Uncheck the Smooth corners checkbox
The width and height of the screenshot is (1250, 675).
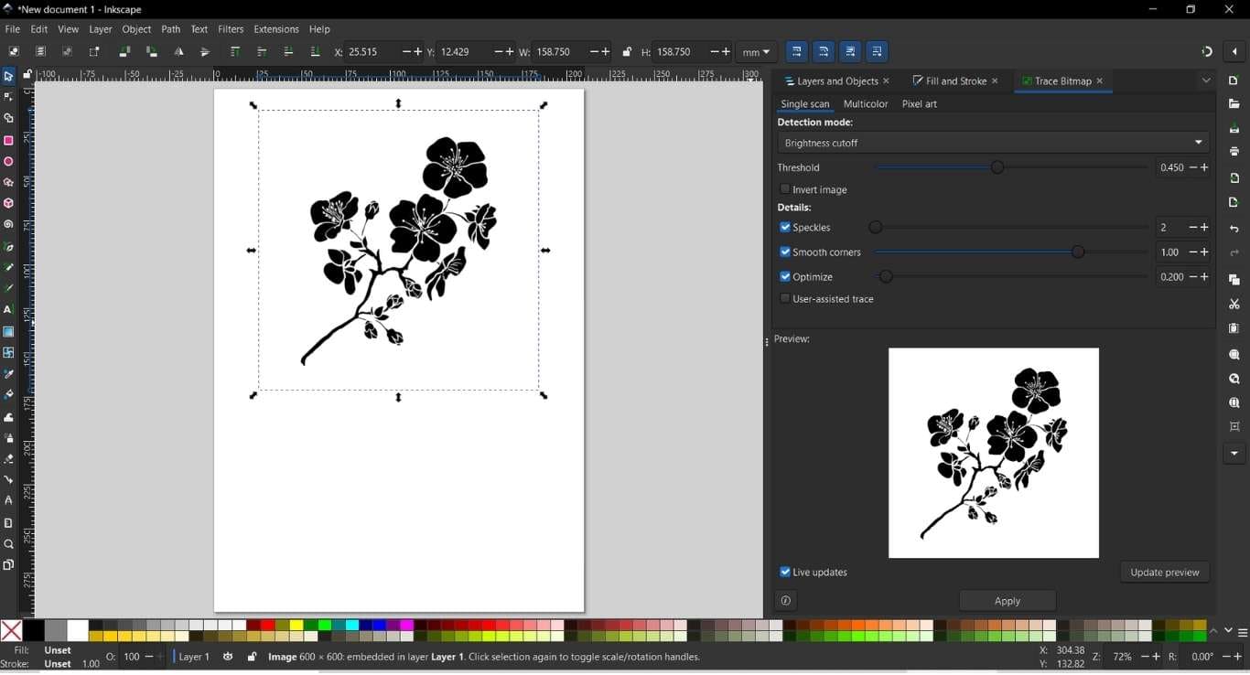[785, 252]
